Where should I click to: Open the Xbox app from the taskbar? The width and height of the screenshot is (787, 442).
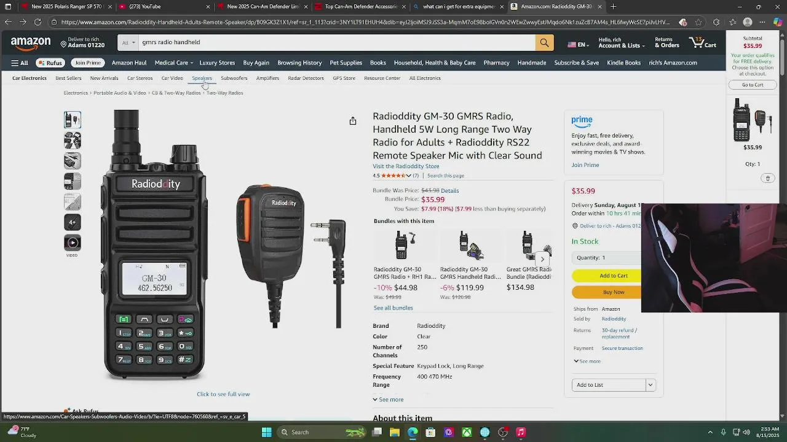coord(467,432)
